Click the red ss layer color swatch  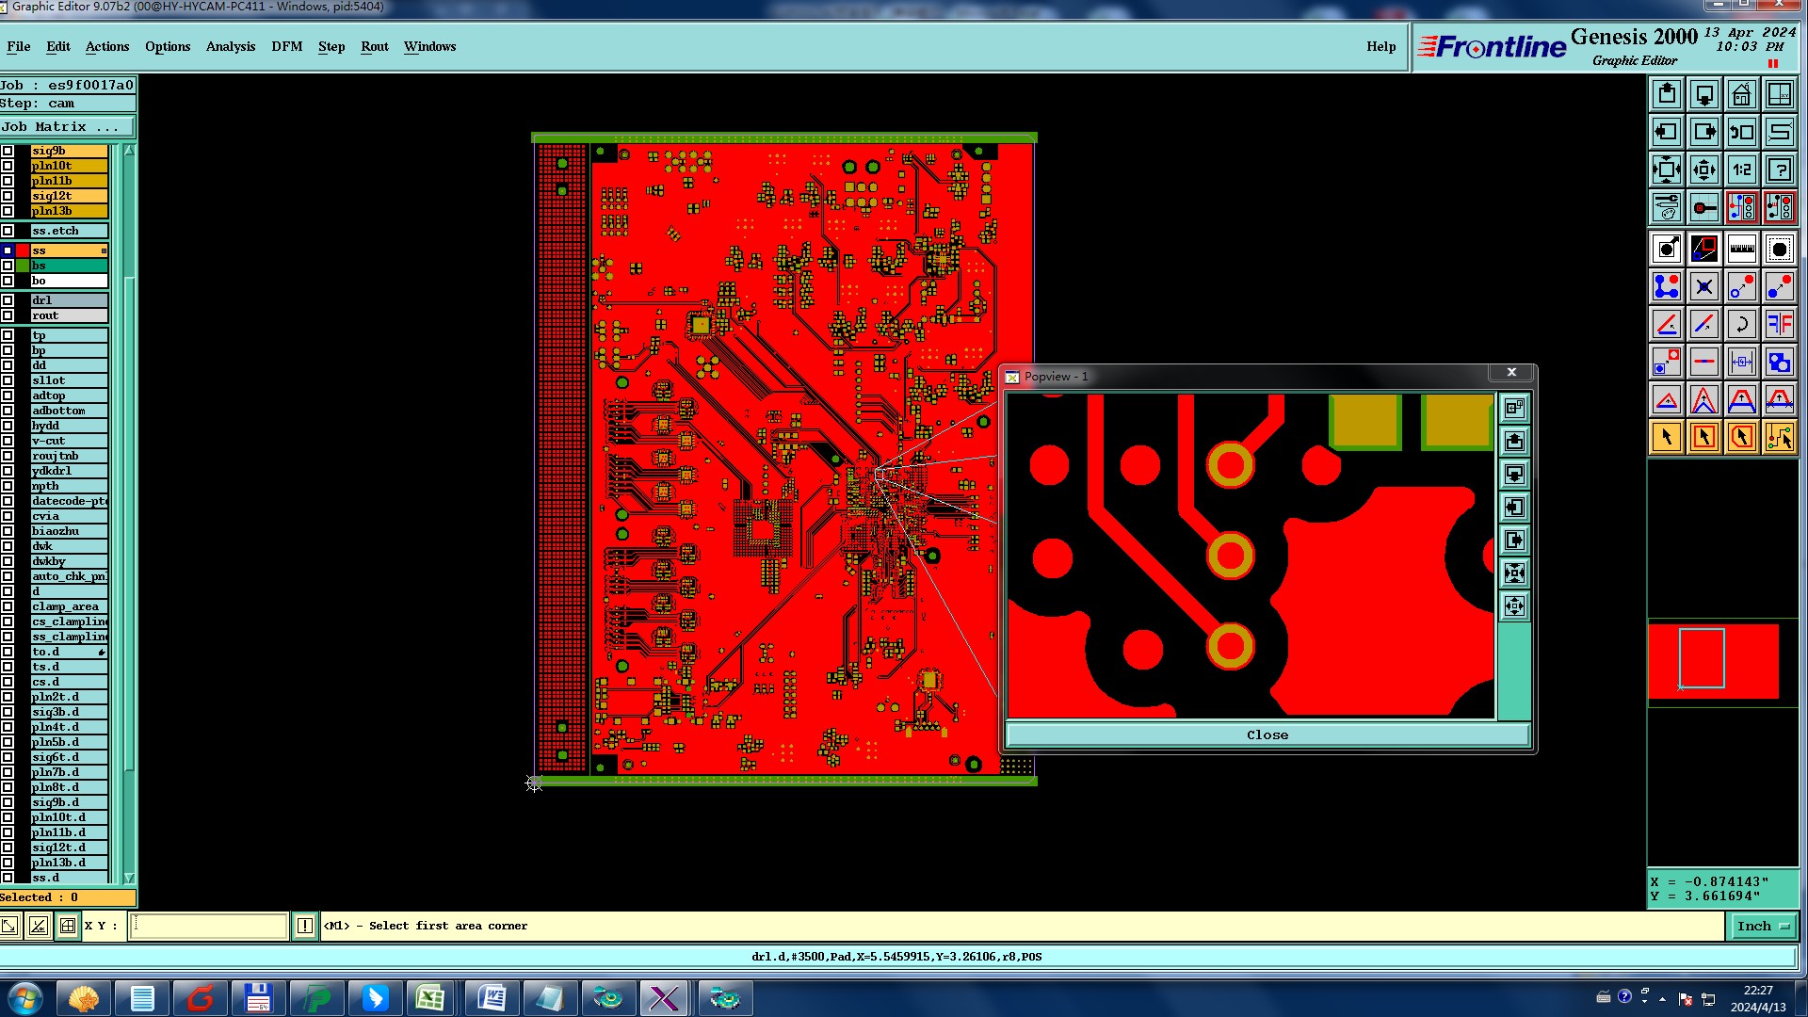pyautogui.click(x=23, y=250)
